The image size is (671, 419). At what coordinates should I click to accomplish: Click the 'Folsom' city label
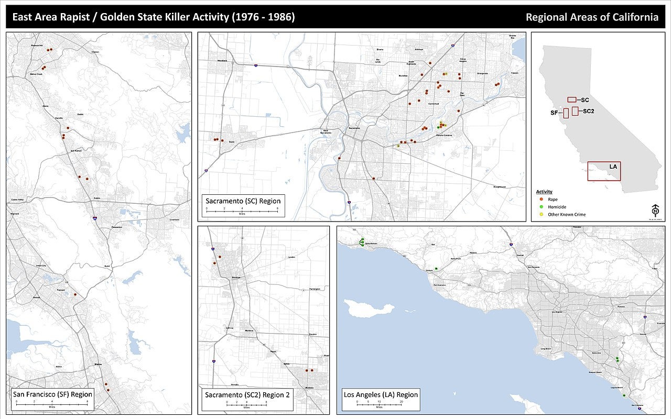(515, 73)
